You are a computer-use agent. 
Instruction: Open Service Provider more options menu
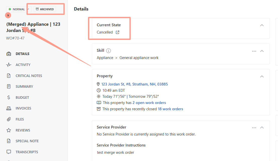(x=254, y=127)
